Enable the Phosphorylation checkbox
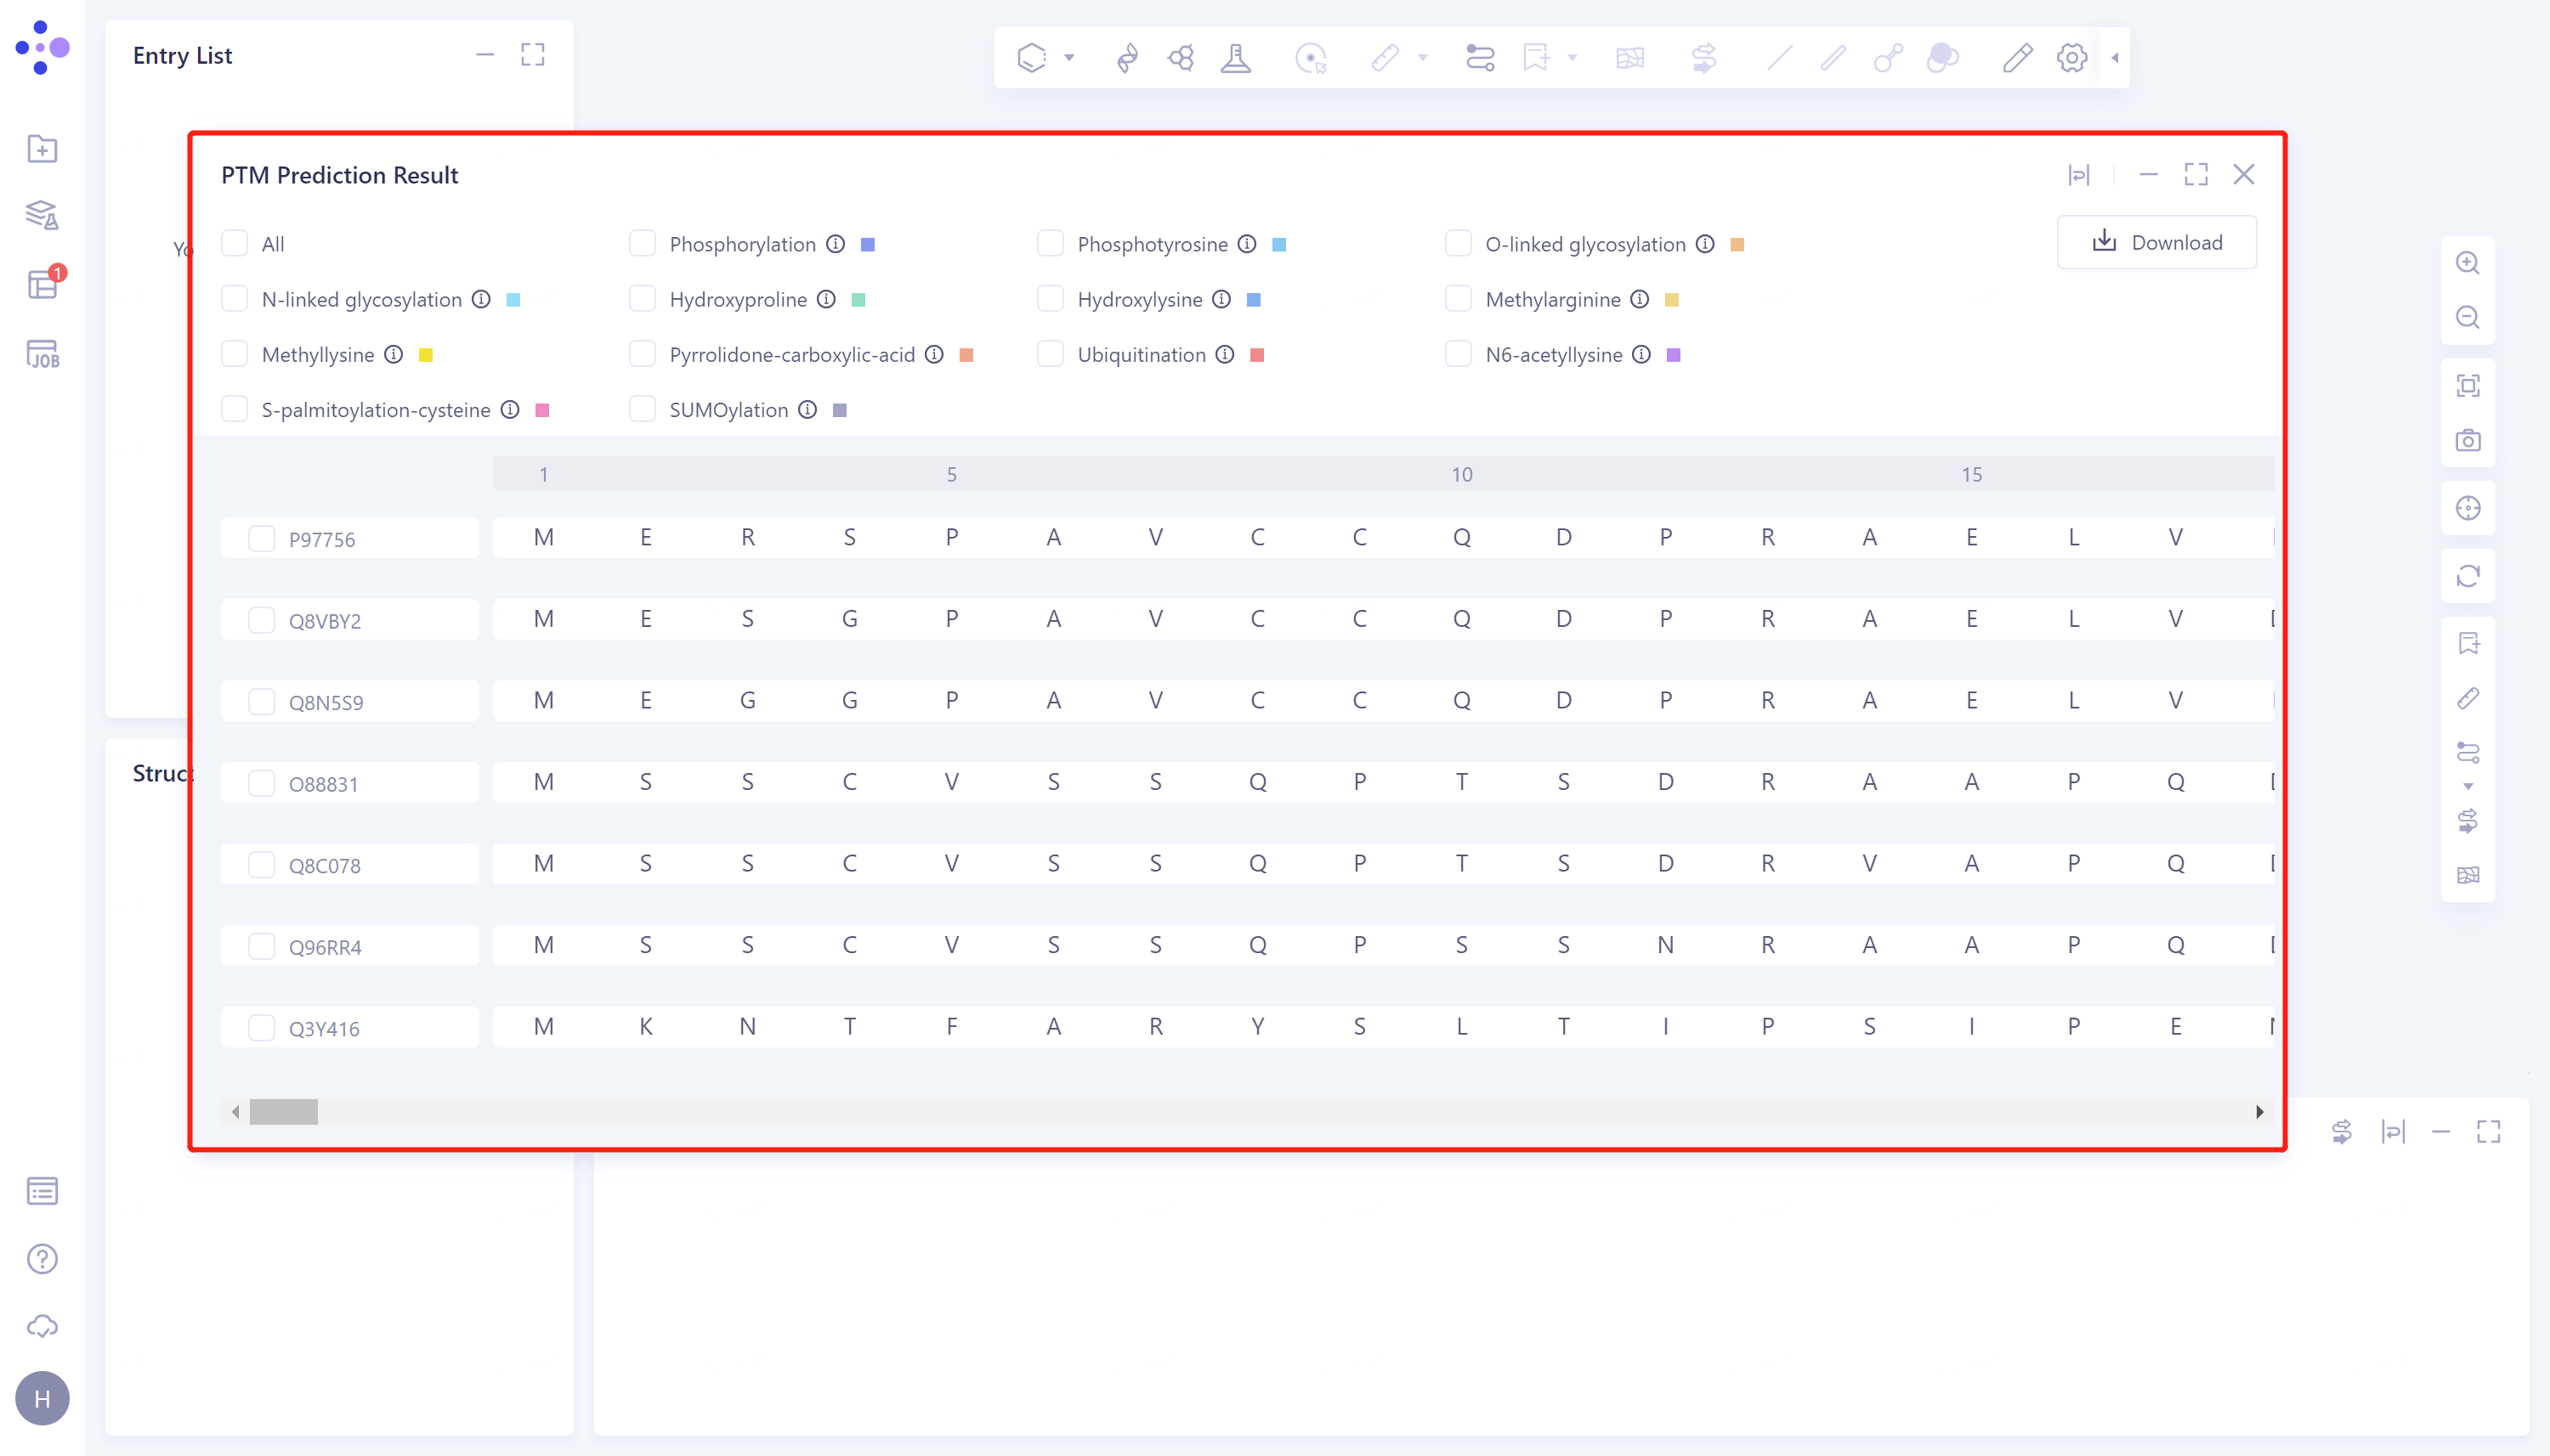The width and height of the screenshot is (2550, 1456). (643, 243)
